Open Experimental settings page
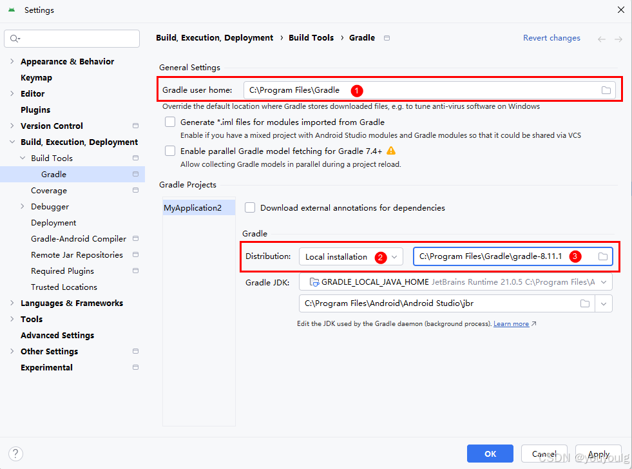Screen dimensions: 632x469 (x=47, y=368)
